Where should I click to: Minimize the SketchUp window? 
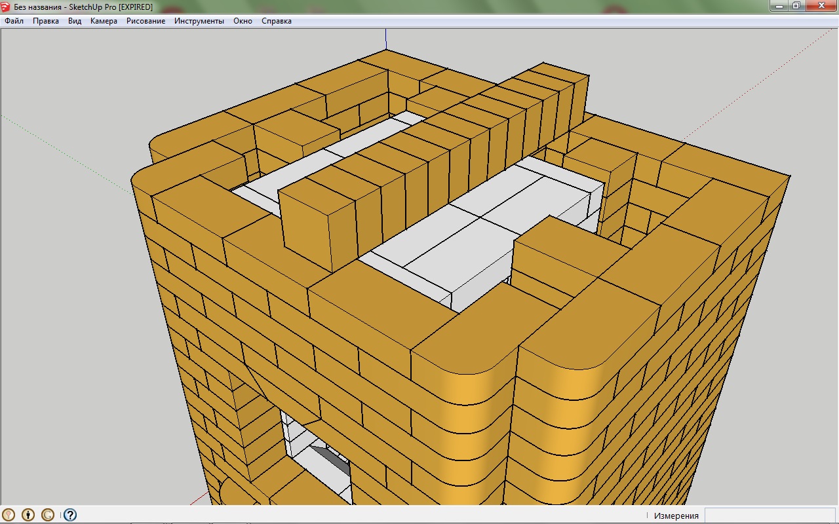point(779,6)
